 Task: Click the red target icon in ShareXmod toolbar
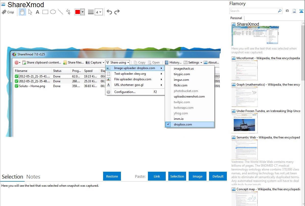17,62
